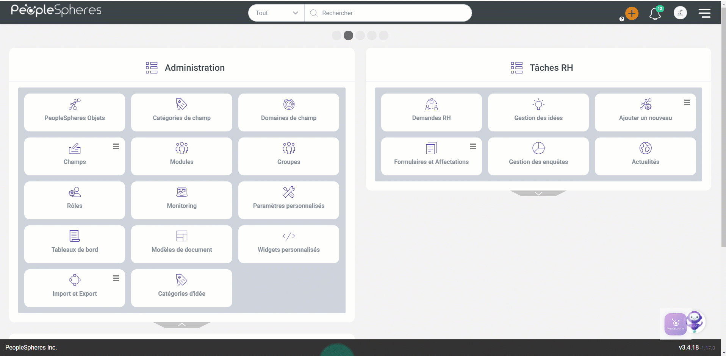Screen dimensions: 726x356
Task: Open the Ajouter un nouveau tile submenu
Action: (687, 103)
